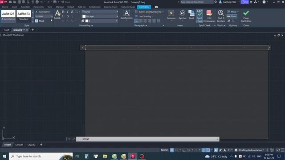Switch to the Layout2 tab
The width and height of the screenshot is (285, 160).
(x=31, y=144)
